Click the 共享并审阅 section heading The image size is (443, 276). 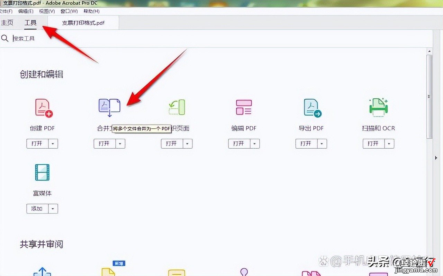(42, 244)
